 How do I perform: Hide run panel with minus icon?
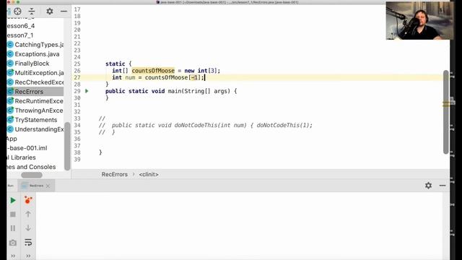point(443,186)
